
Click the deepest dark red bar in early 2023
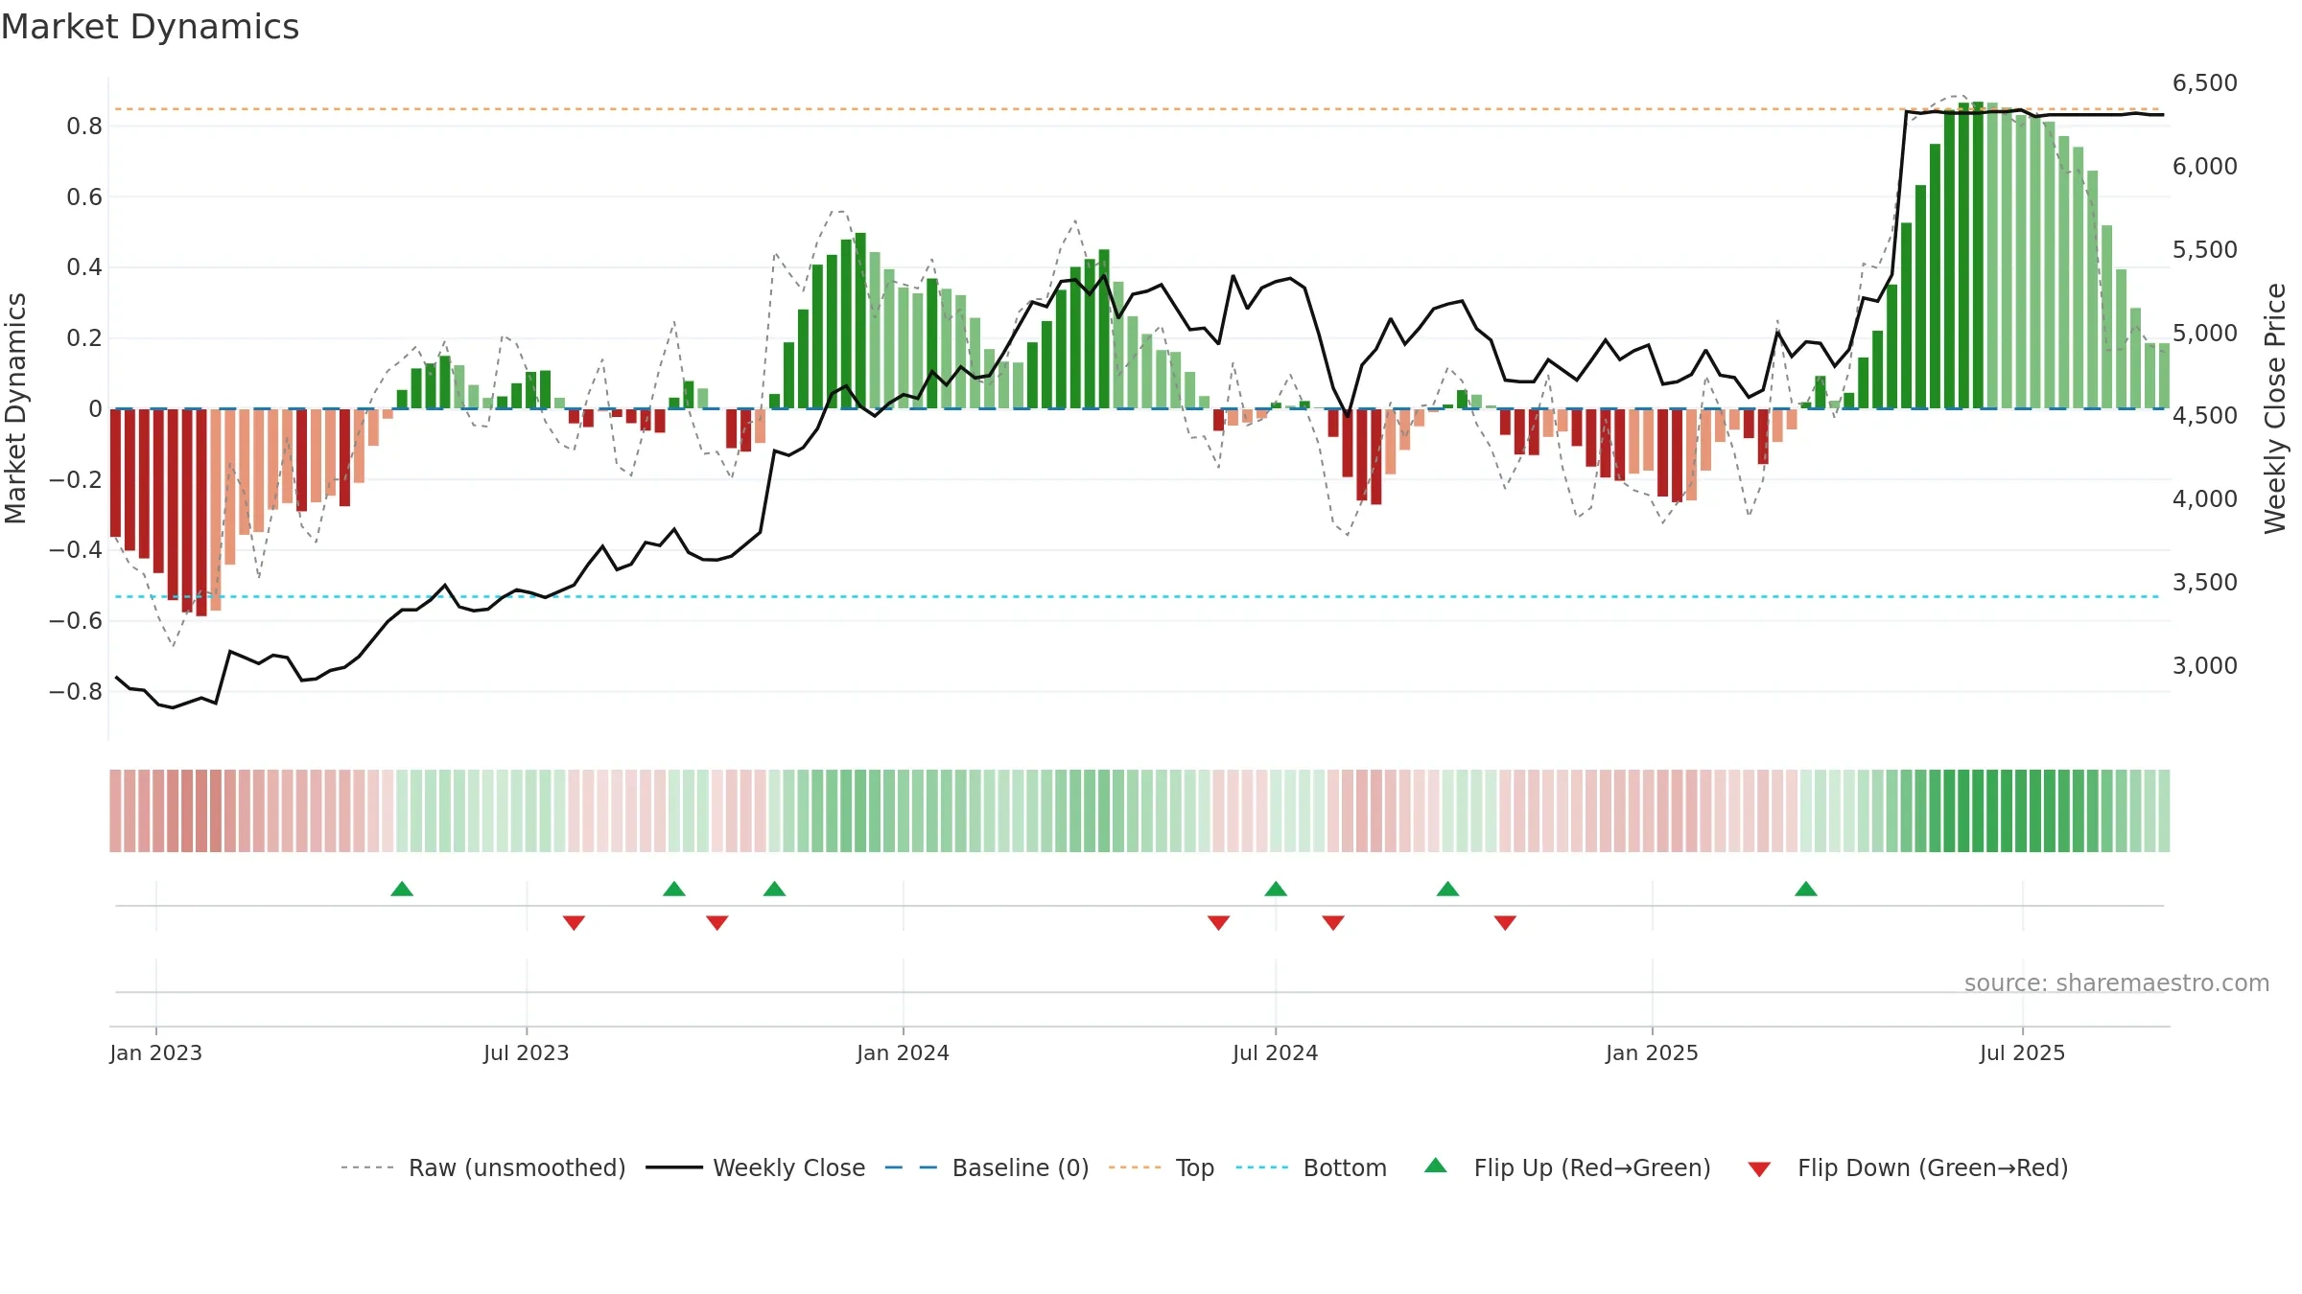click(x=201, y=512)
